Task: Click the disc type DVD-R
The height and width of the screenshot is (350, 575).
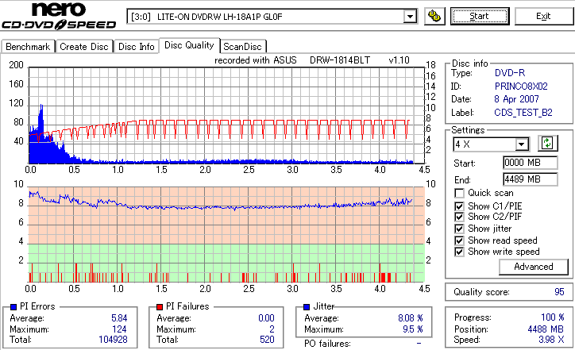Action: [510, 73]
